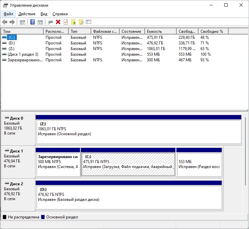This screenshot has height=229, width=249.
Task: Open the Файл menu
Action: click(8, 14)
